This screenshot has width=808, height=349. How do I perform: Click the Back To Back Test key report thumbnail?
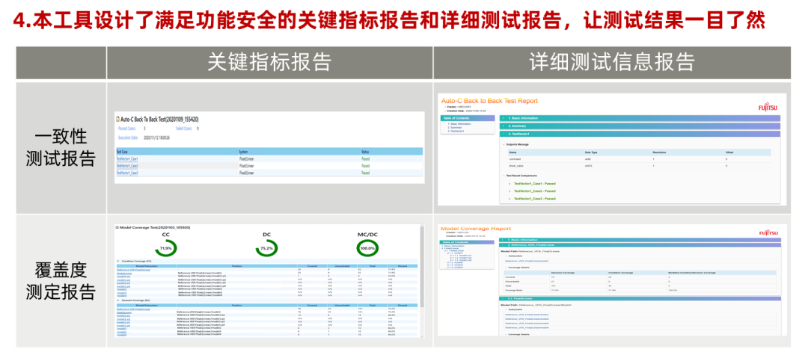click(x=269, y=146)
